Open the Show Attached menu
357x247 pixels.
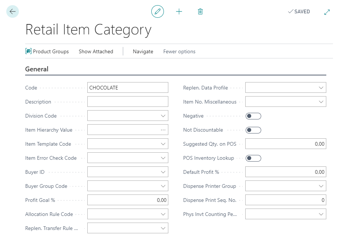(96, 51)
